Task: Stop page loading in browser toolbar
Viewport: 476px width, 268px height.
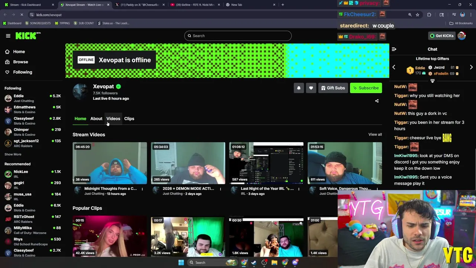Action: pyautogui.click(x=22, y=15)
